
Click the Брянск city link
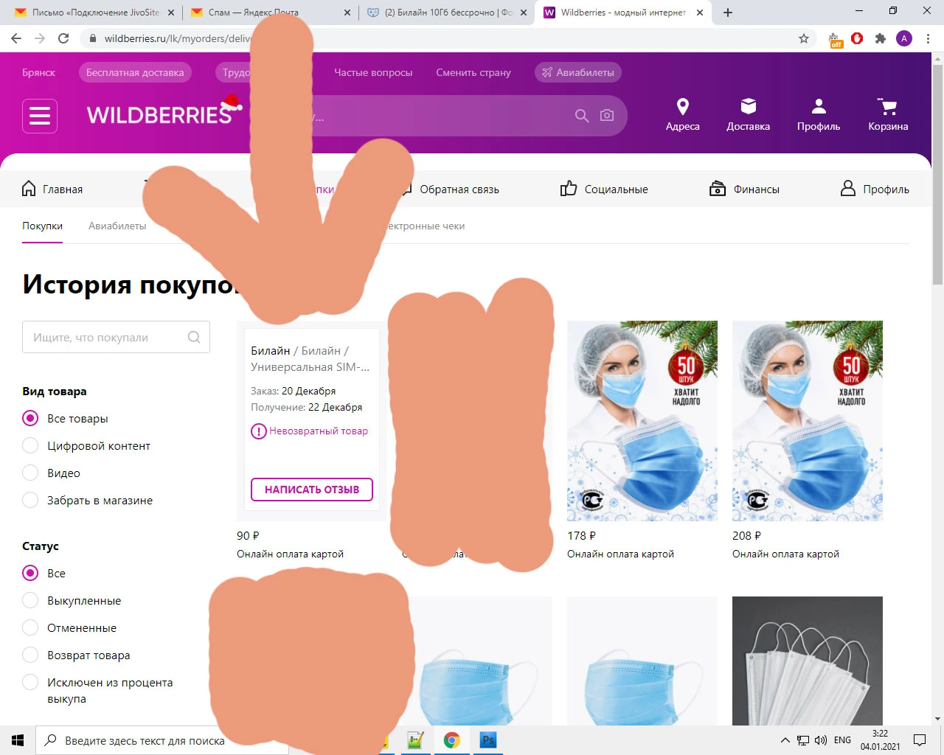click(39, 72)
